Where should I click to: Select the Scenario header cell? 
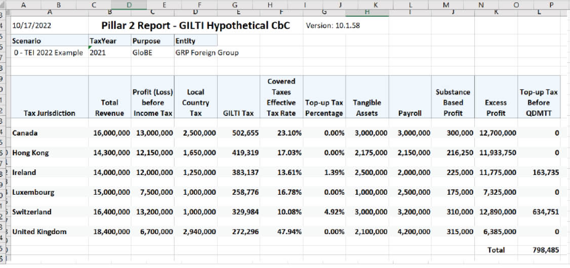[x=50, y=41]
